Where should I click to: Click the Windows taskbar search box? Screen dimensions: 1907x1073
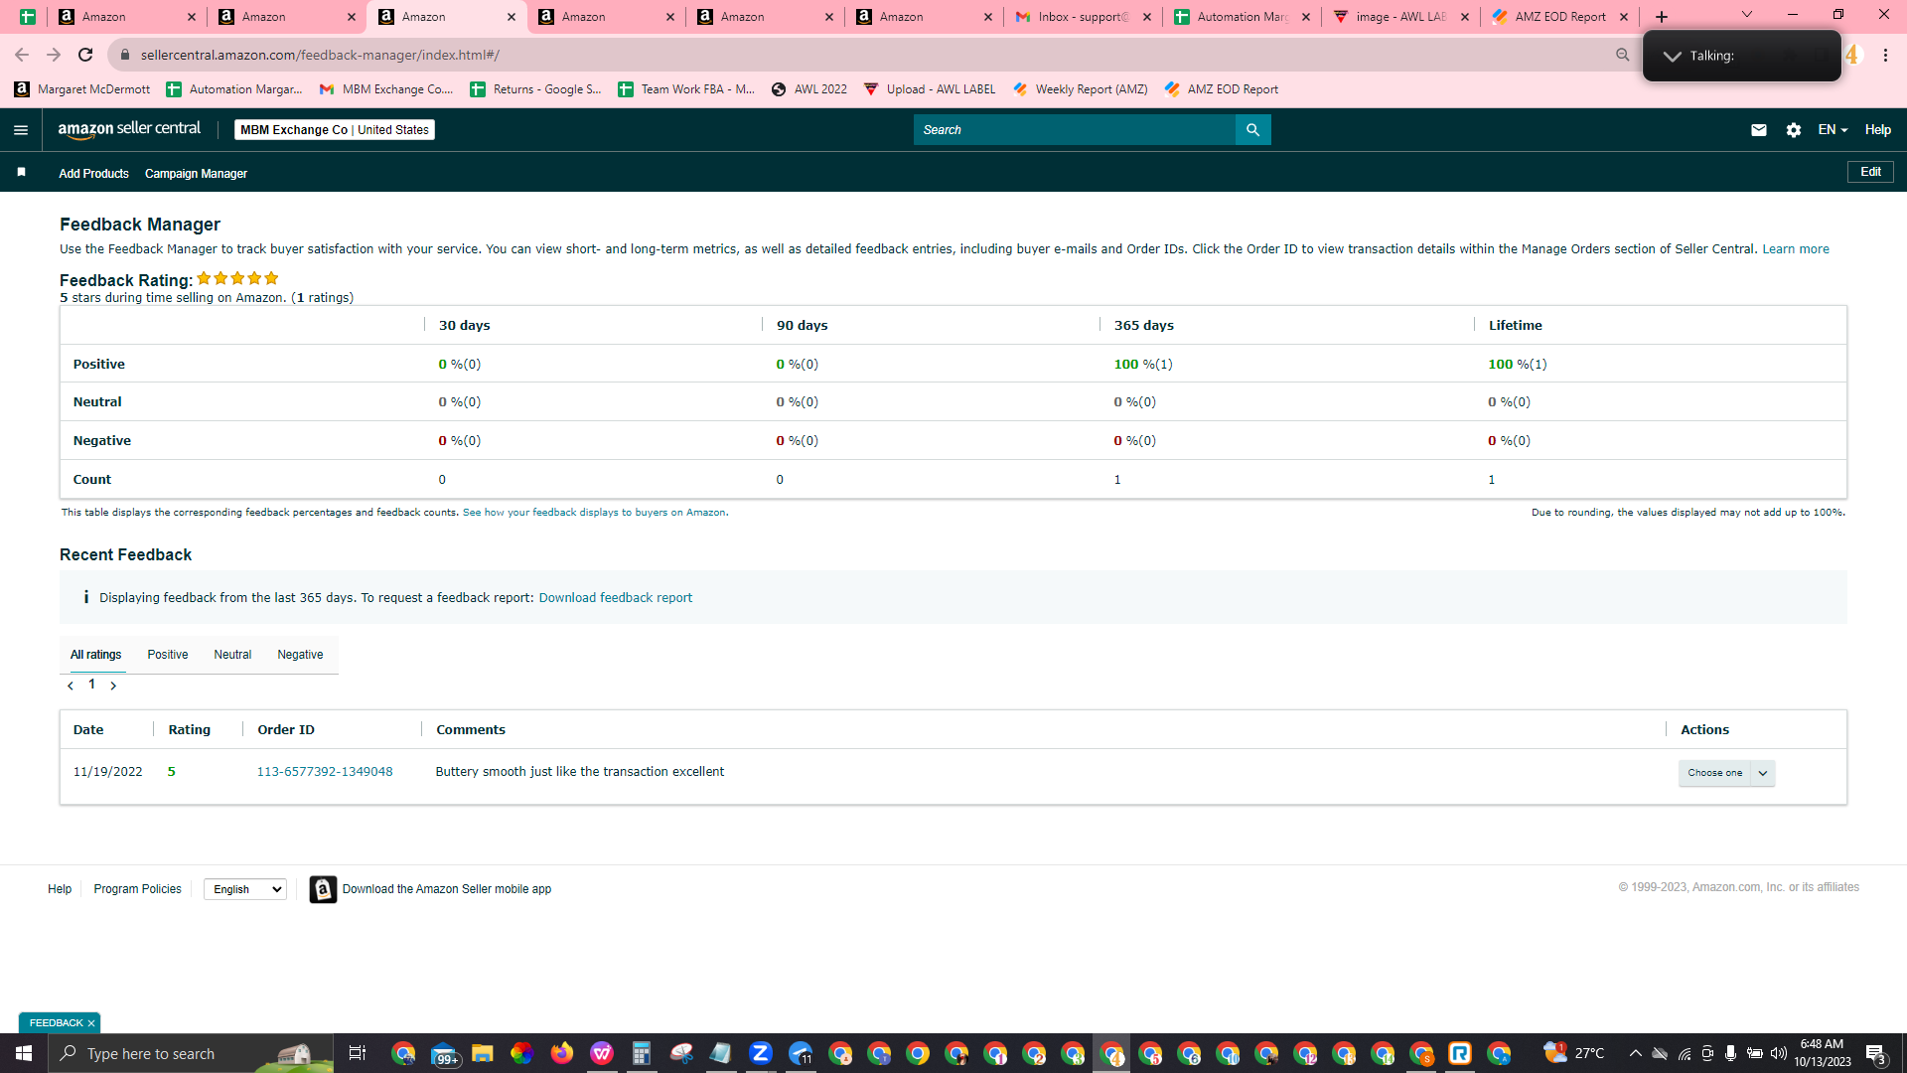[191, 1053]
